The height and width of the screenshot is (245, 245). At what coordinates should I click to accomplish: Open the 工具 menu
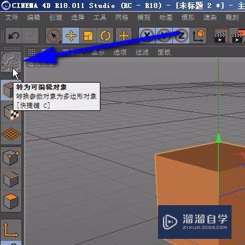point(100,17)
